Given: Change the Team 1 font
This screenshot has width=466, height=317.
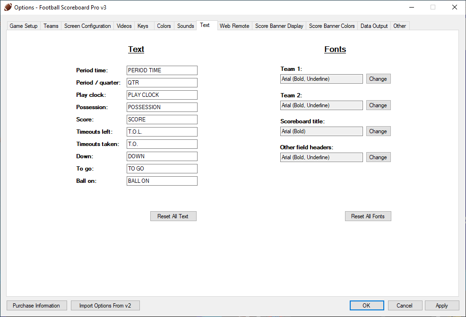Looking at the screenshot, I should coord(378,79).
